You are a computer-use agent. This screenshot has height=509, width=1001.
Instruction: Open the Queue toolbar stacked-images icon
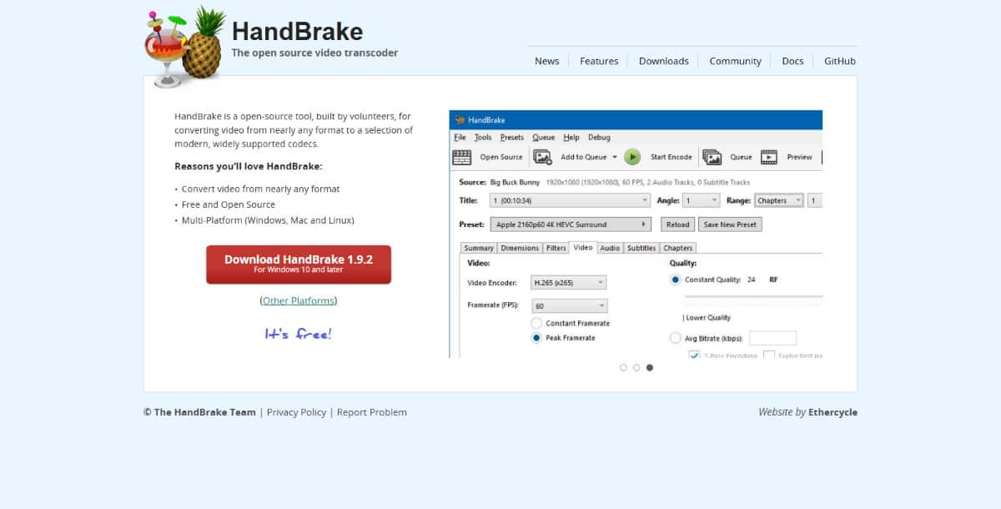pyautogui.click(x=712, y=157)
